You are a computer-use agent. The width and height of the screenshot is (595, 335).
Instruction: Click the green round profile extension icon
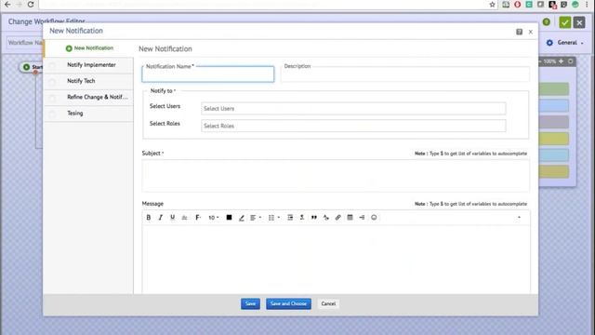pos(575,5)
